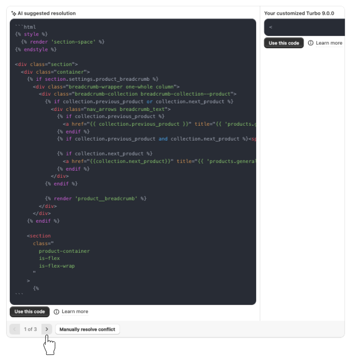Open Learn more under customized Turbo panel
The height and width of the screenshot is (362, 350).
tap(329, 43)
